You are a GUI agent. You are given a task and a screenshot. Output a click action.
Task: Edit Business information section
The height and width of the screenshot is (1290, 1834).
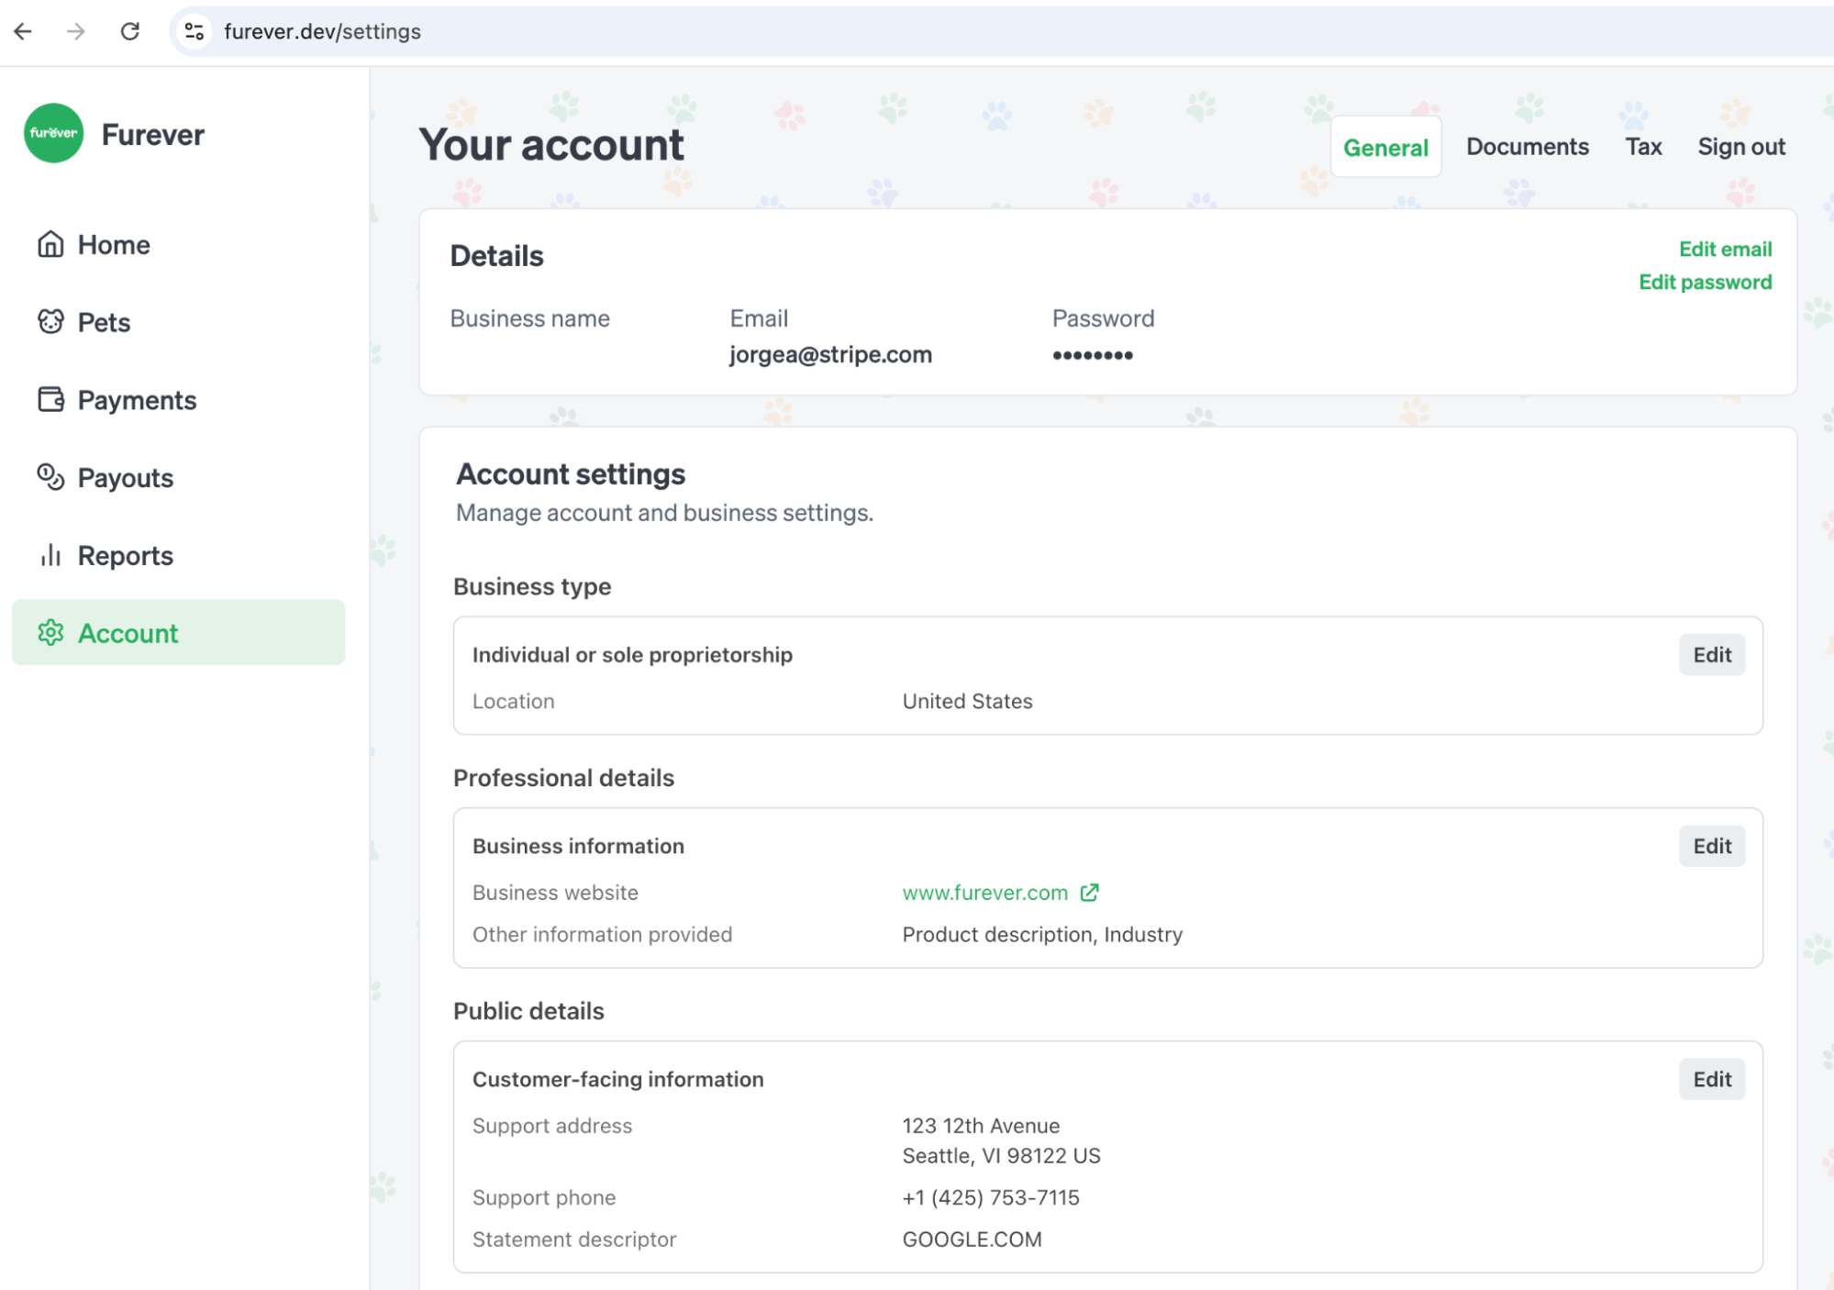(1711, 846)
